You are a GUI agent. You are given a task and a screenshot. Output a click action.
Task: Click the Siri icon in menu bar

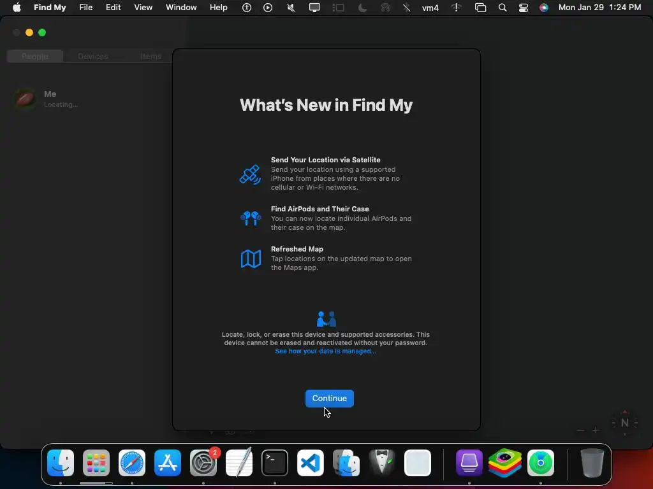pyautogui.click(x=543, y=8)
